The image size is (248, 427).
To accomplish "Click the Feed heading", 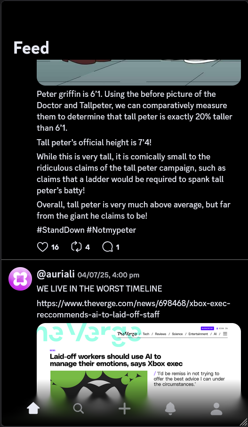I will 32,47.
